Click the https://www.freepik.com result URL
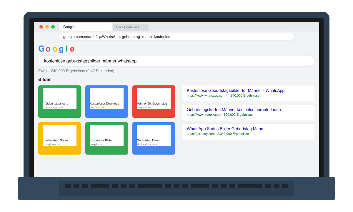This screenshot has height=212, width=353. pyautogui.click(x=204, y=115)
